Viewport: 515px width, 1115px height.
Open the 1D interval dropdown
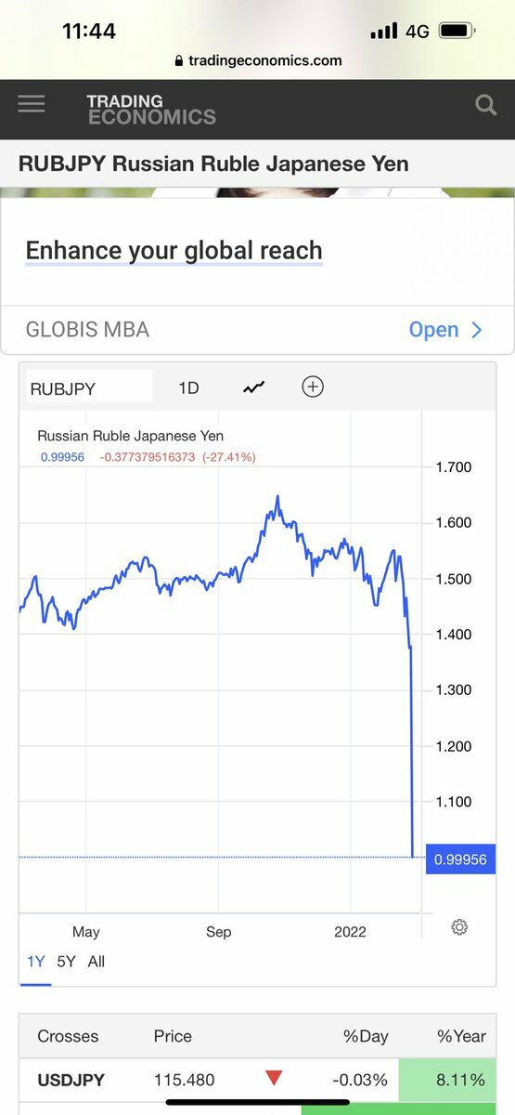[188, 388]
